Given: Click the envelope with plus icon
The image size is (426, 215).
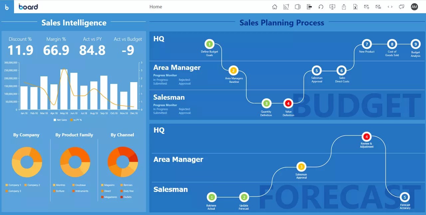Looking at the screenshot, I should [x=367, y=7].
